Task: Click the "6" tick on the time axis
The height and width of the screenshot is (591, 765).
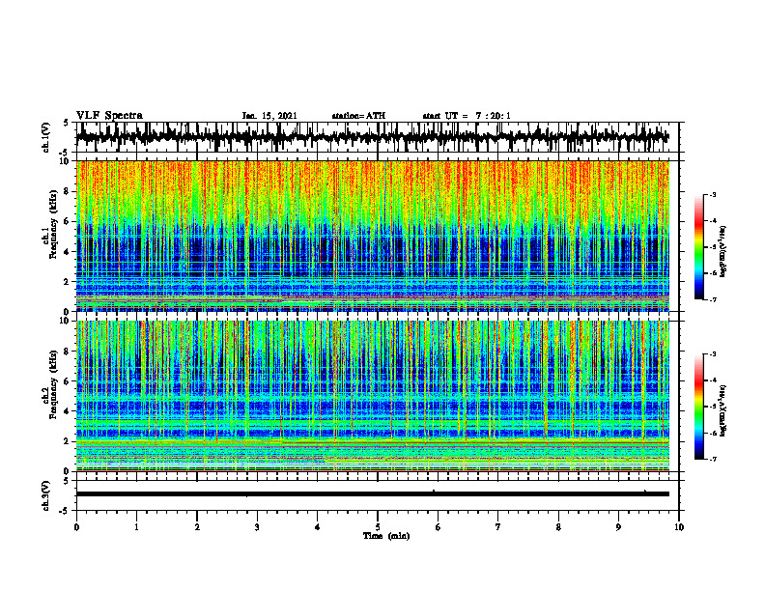Action: coord(438,527)
